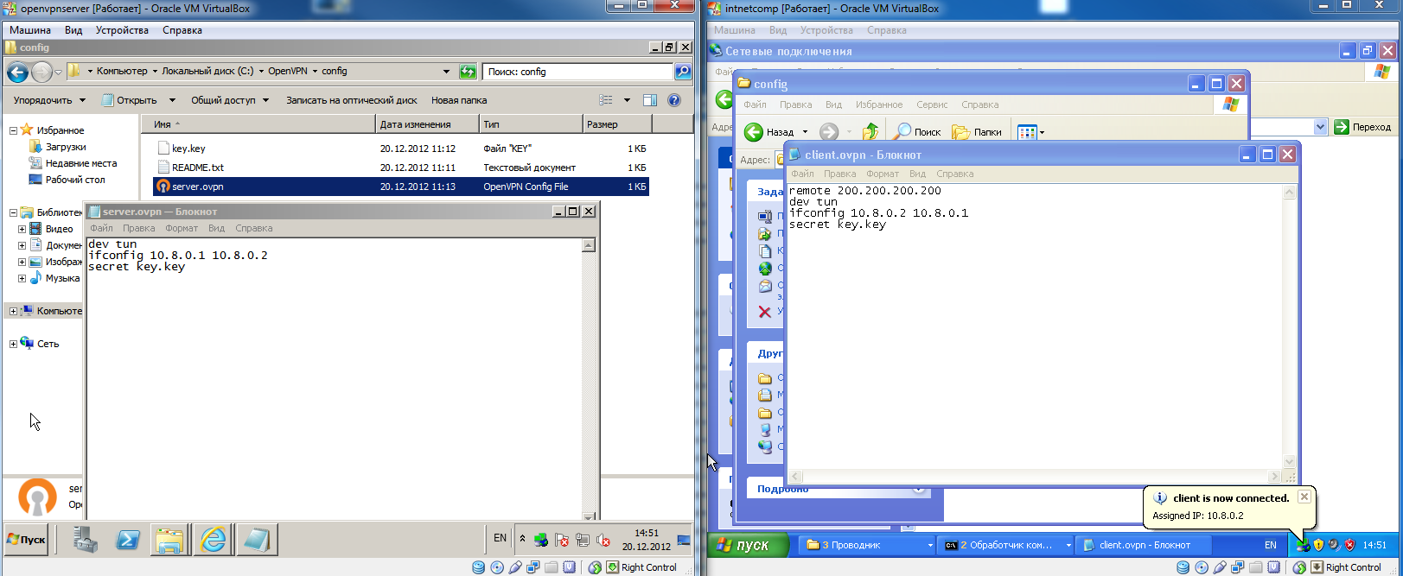Open Explorer help question mark icon
This screenshot has width=1403, height=576.
674,100
